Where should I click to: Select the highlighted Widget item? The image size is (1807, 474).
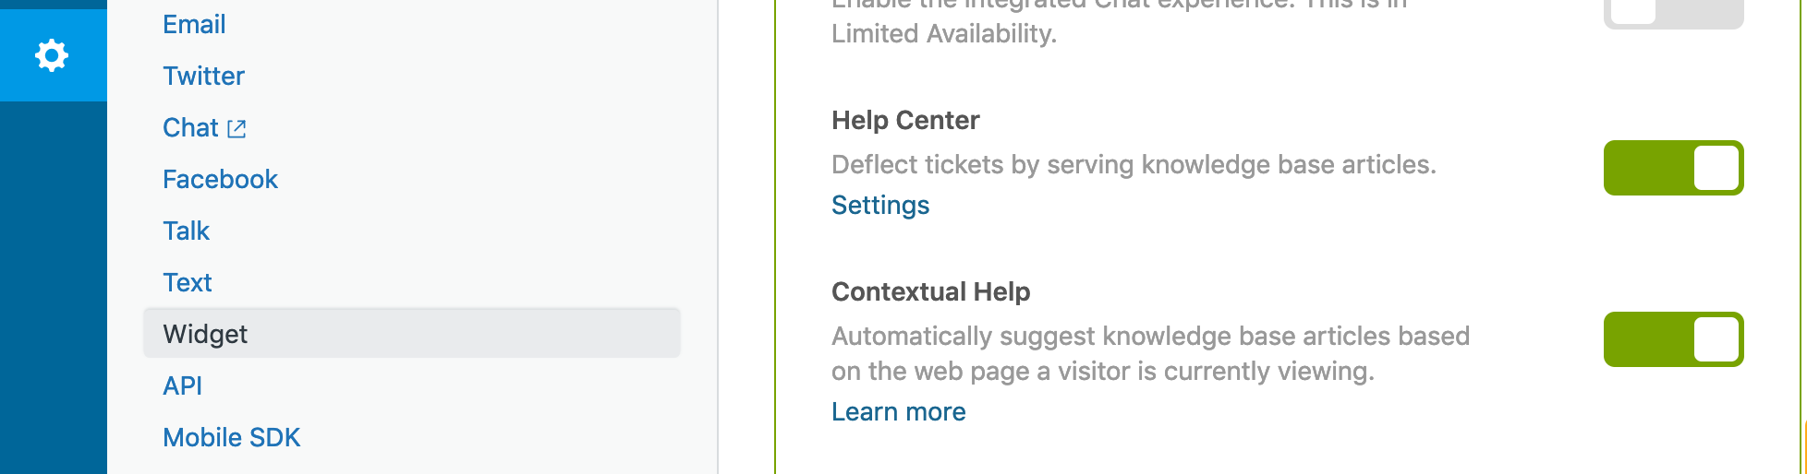click(x=412, y=333)
